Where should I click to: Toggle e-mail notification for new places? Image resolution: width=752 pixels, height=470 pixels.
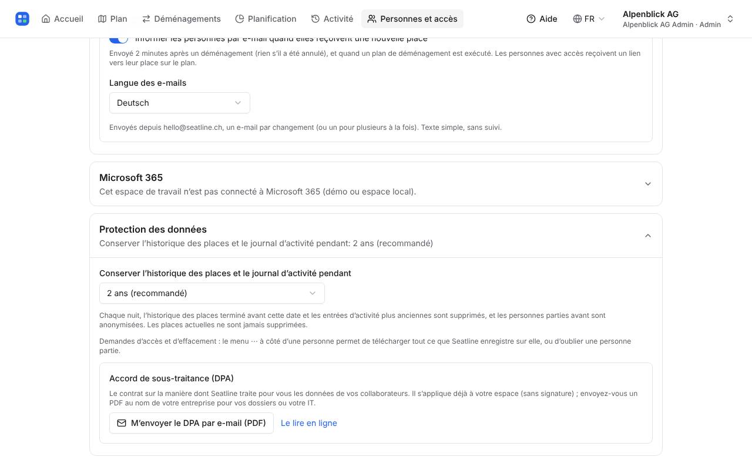click(119, 39)
